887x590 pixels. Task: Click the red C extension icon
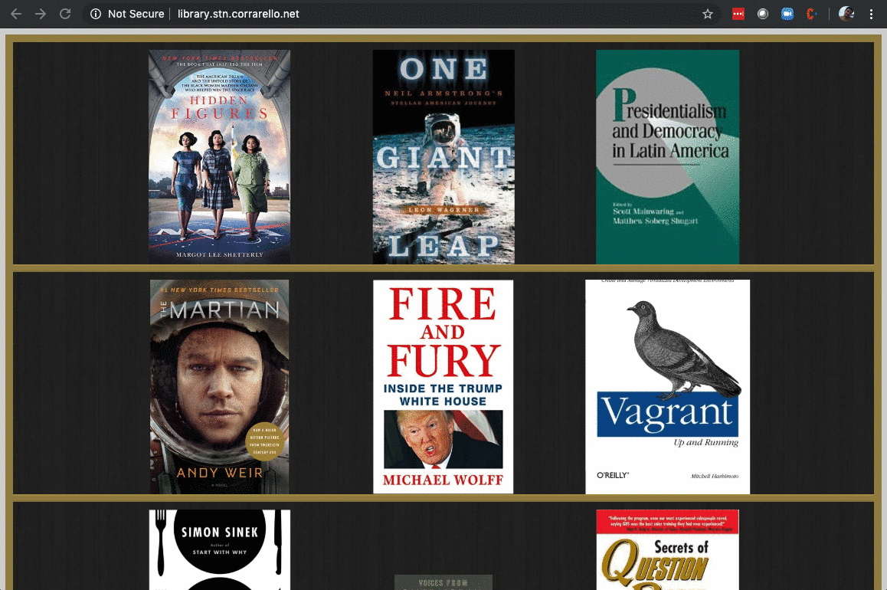pos(811,14)
